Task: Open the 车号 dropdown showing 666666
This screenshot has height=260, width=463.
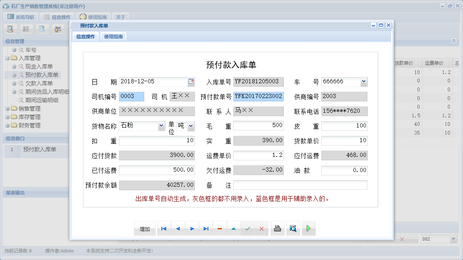Action: pyautogui.click(x=363, y=82)
